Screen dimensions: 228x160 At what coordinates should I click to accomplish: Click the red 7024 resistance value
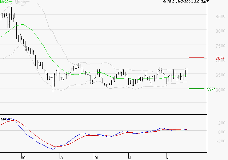[220, 58]
